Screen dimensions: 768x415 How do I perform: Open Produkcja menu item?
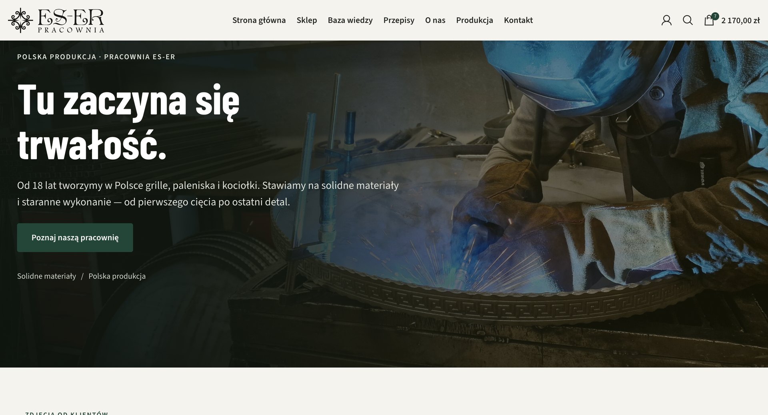pyautogui.click(x=474, y=20)
